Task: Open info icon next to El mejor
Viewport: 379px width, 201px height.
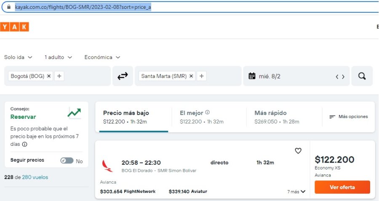Action: [x=207, y=112]
